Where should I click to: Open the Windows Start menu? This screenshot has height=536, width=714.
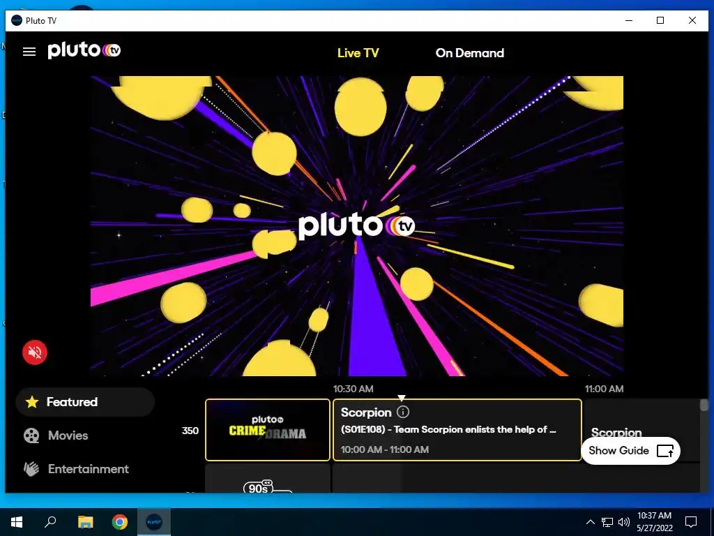click(x=17, y=522)
